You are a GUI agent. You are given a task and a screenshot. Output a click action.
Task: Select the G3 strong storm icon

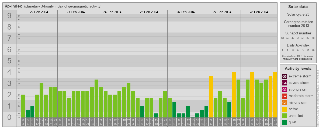click(x=284, y=89)
